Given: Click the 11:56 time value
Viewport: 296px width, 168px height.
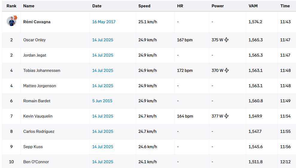Looking at the screenshot, I should (286, 147).
